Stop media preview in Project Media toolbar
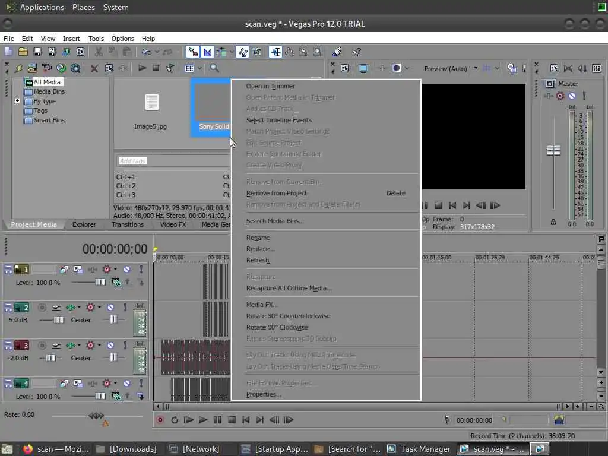Viewport: 608px width, 456px height. (x=156, y=68)
